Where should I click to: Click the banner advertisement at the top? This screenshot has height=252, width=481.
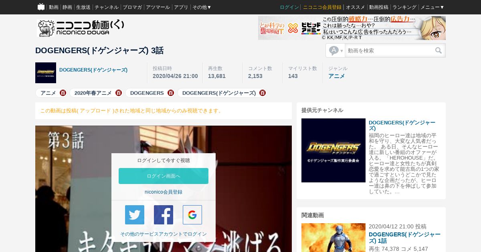point(352,28)
